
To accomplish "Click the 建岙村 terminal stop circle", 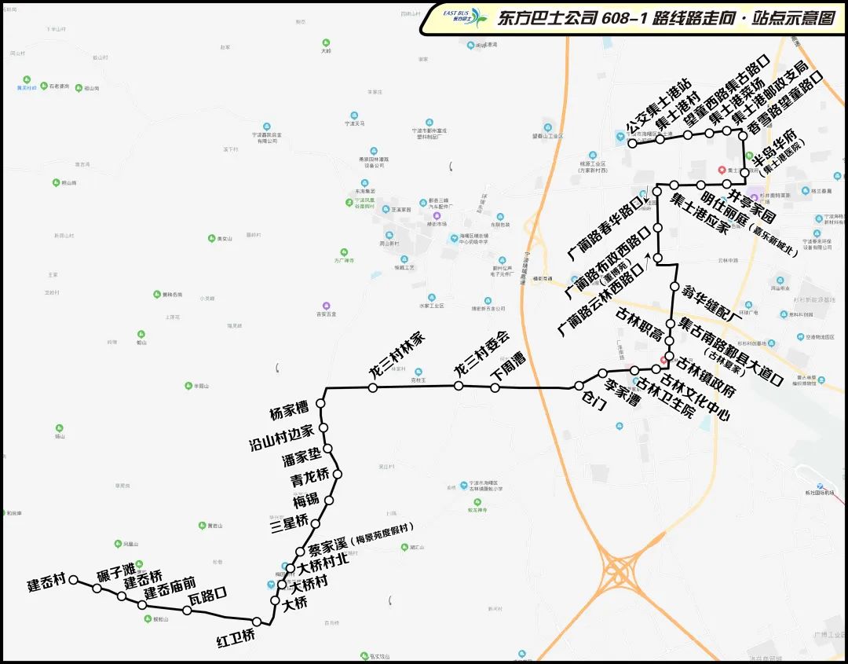I will tap(73, 580).
